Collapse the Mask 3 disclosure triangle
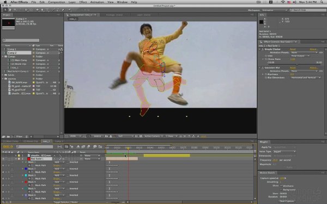The width and height of the screenshot is (327, 204). coord(23,175)
